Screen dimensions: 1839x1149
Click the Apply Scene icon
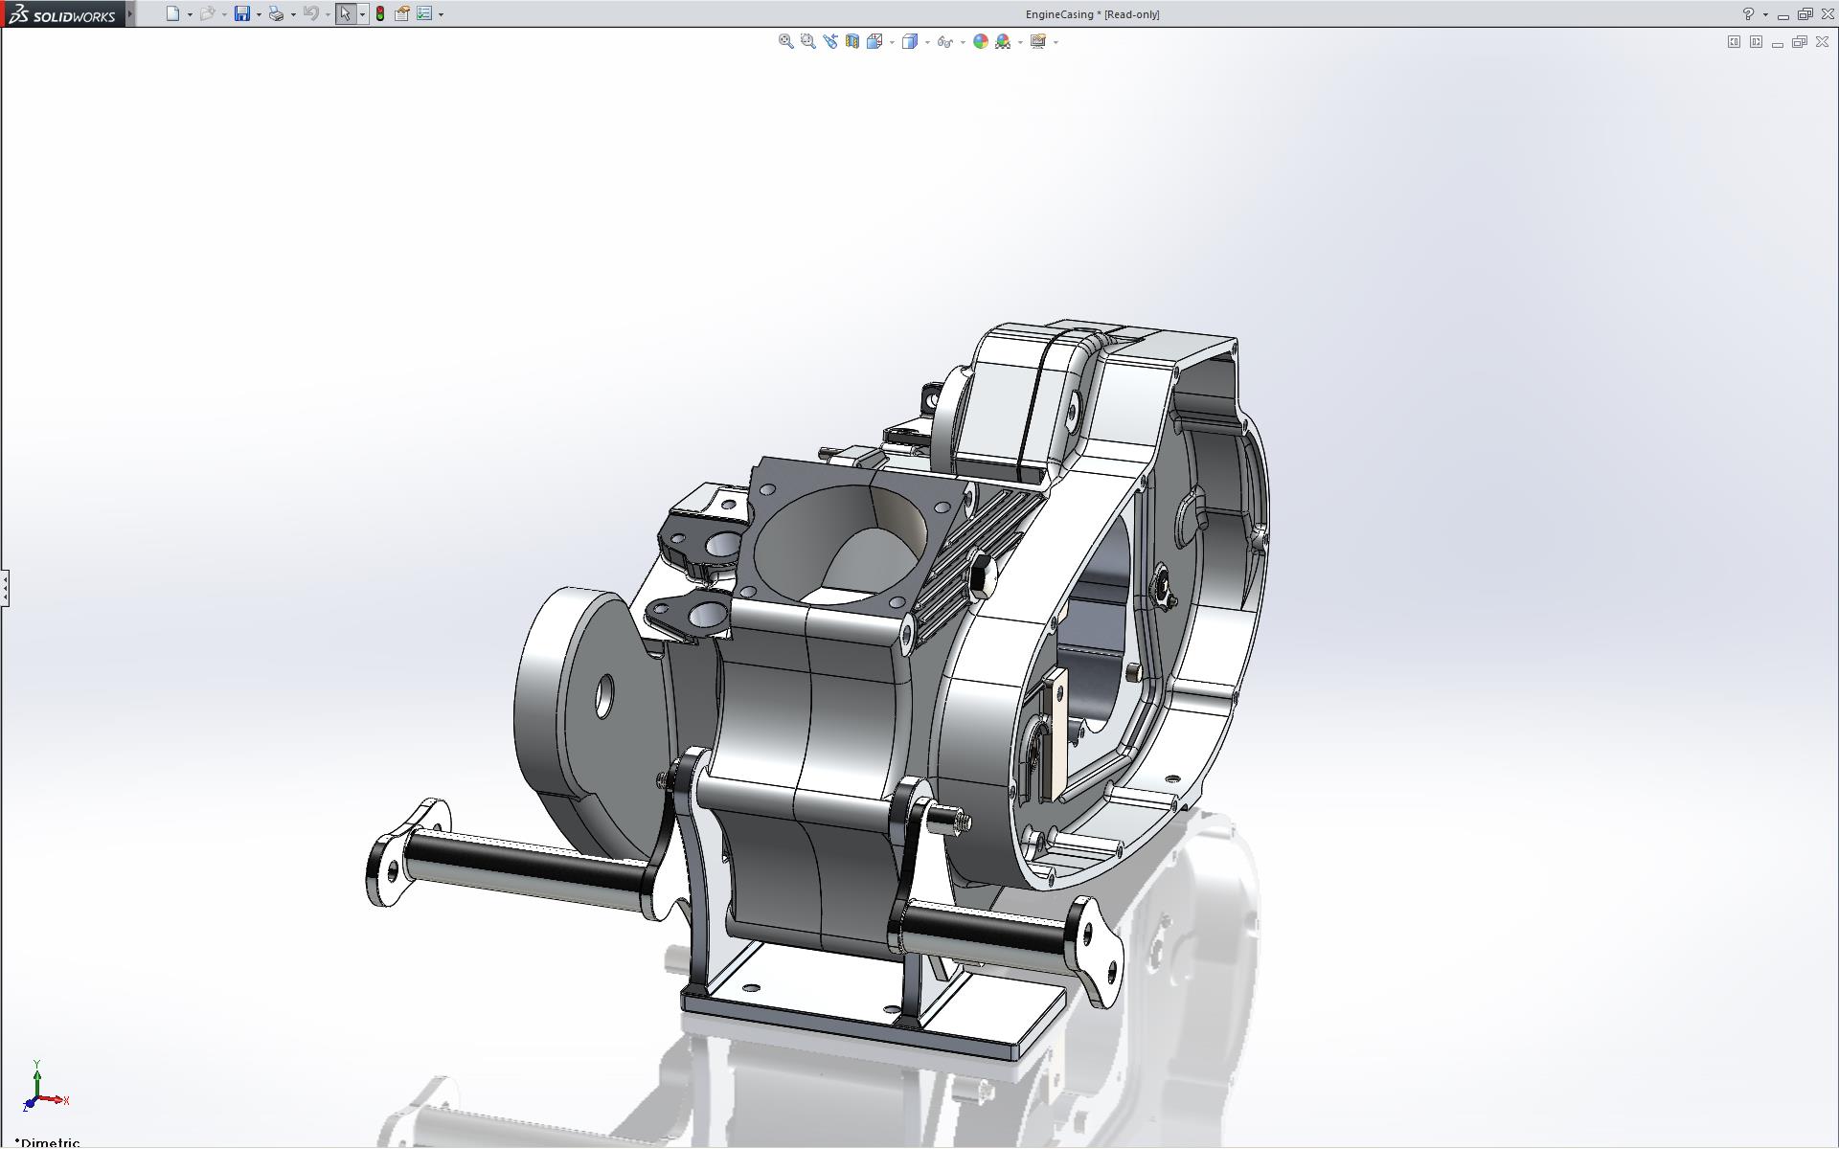pos(1003,41)
